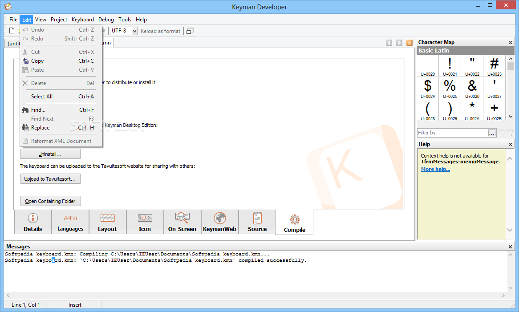Select the exclamation mark character U+0021

[450, 66]
